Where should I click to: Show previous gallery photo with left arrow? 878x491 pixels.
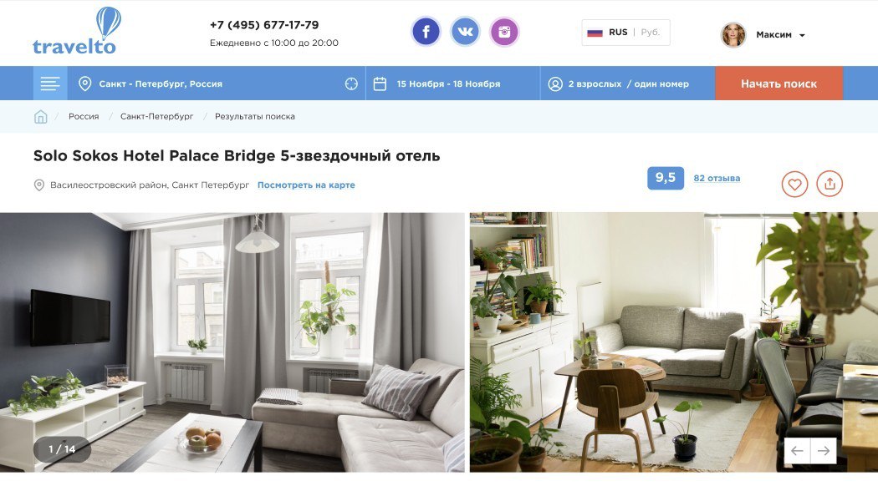pyautogui.click(x=797, y=451)
